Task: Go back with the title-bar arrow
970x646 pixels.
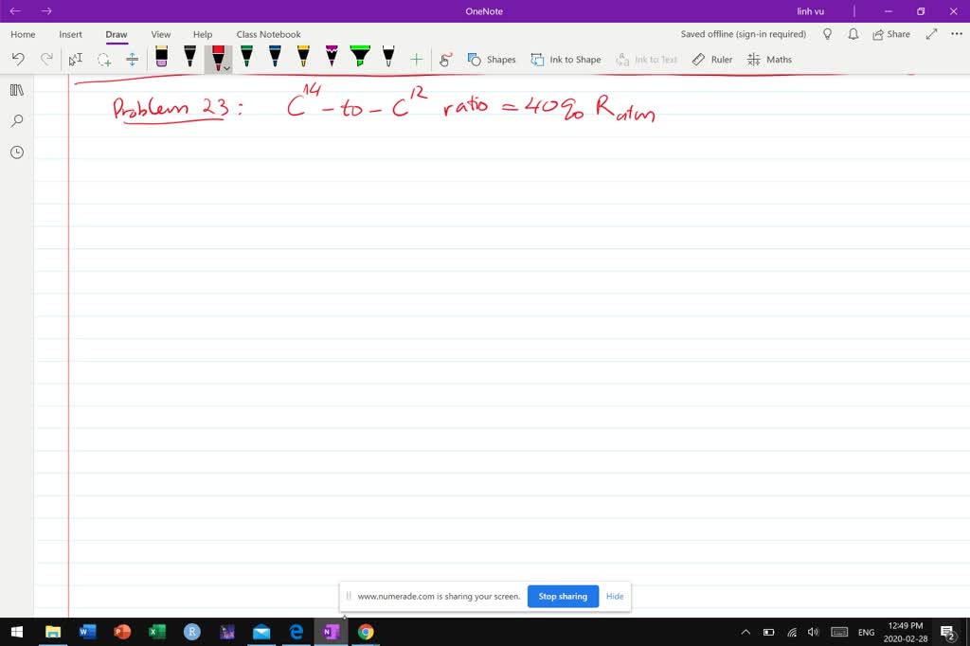Action: [x=15, y=11]
